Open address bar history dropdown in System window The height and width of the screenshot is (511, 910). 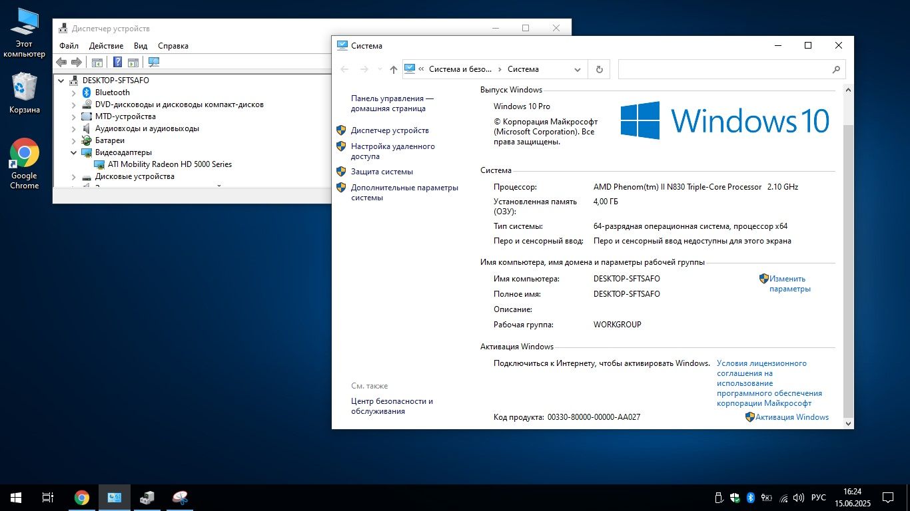(x=577, y=69)
